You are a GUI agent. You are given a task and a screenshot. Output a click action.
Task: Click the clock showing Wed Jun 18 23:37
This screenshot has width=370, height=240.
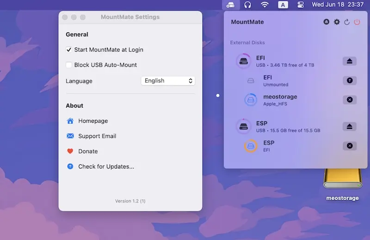338,5
